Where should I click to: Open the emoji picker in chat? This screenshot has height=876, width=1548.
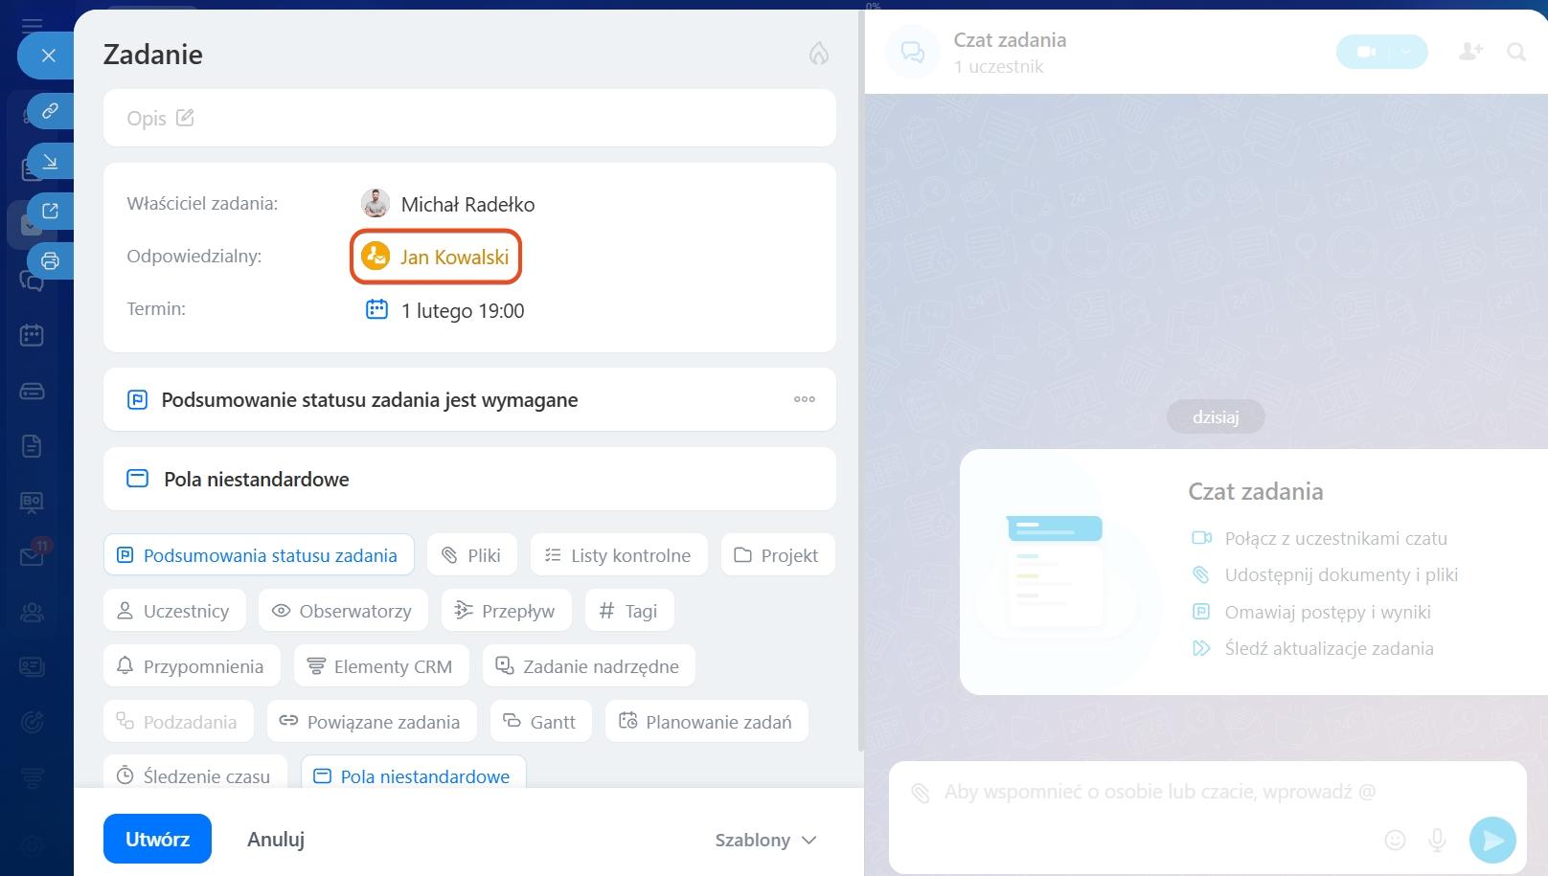(1395, 840)
